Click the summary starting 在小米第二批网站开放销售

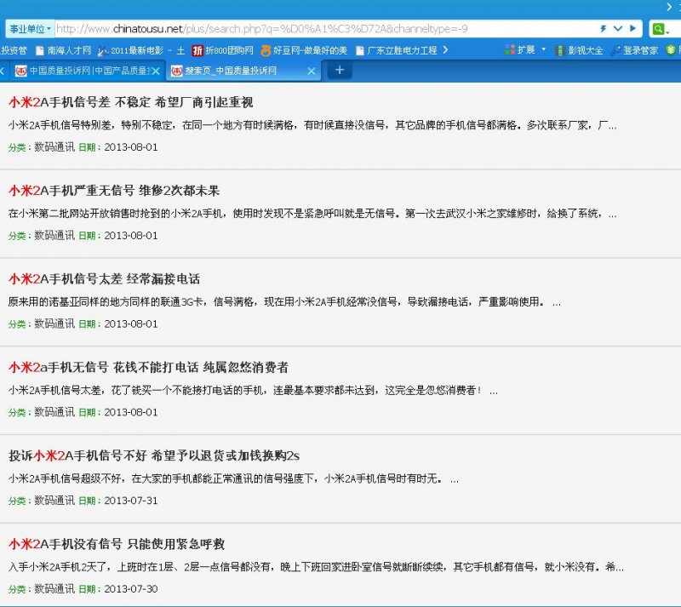[312, 214]
